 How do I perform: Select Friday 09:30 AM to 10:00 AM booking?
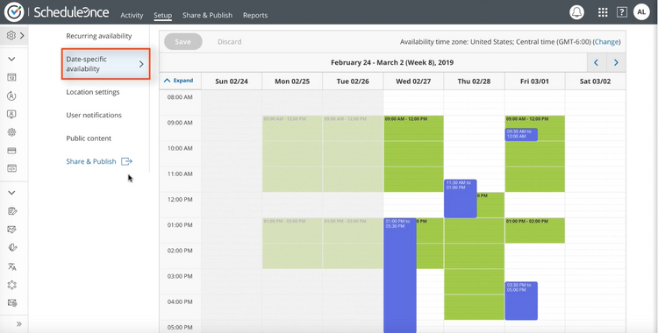pyautogui.click(x=521, y=134)
